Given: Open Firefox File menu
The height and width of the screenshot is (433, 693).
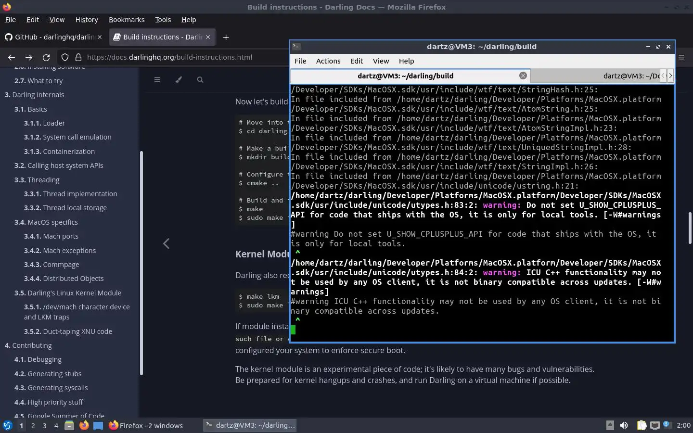Looking at the screenshot, I should 10,20.
